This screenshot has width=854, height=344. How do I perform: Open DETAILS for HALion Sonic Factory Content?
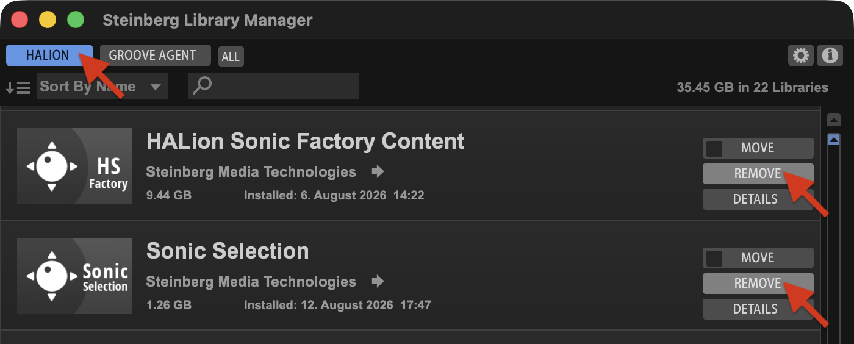pyautogui.click(x=758, y=199)
